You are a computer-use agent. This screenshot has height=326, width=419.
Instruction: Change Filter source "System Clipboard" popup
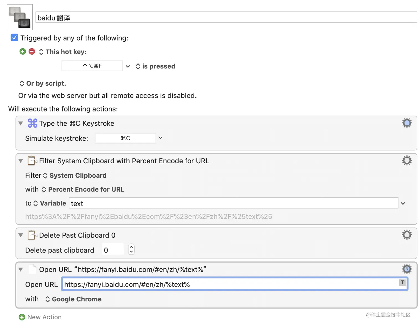pos(75,175)
